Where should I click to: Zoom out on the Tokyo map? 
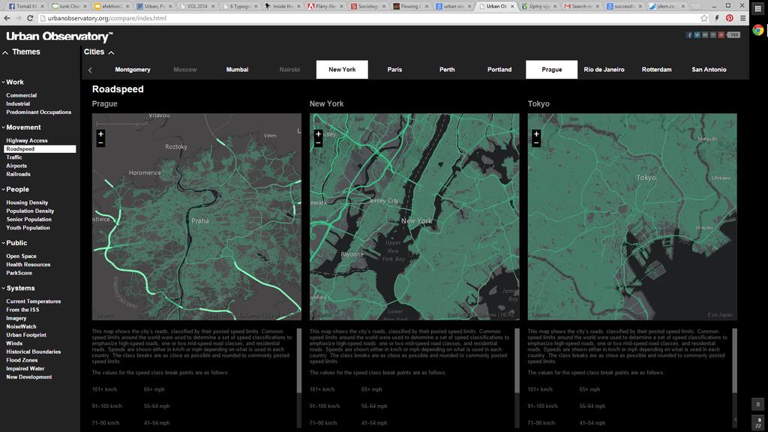tap(536, 143)
